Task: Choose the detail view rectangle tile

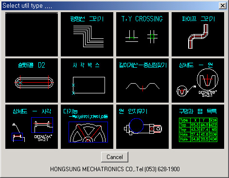Action: 32,126
